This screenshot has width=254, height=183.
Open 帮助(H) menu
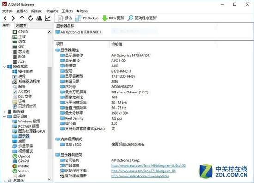[x=82, y=11]
